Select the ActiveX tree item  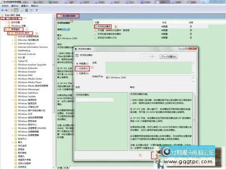28,37
